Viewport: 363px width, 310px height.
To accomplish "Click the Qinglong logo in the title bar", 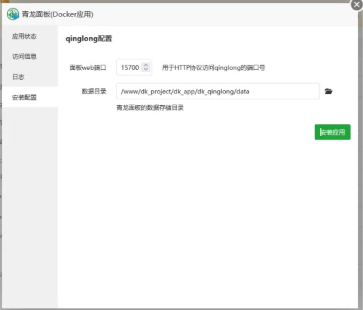I will tap(13, 15).
